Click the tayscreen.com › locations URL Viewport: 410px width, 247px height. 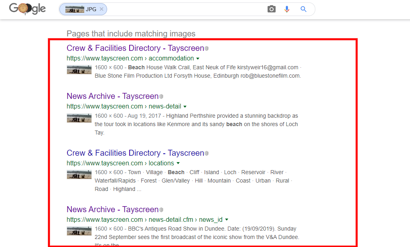[120, 163]
